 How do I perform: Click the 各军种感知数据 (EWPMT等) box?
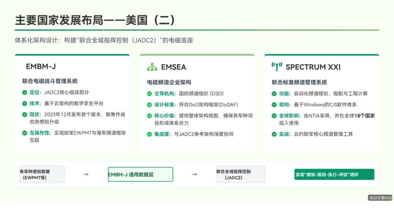click(x=42, y=174)
